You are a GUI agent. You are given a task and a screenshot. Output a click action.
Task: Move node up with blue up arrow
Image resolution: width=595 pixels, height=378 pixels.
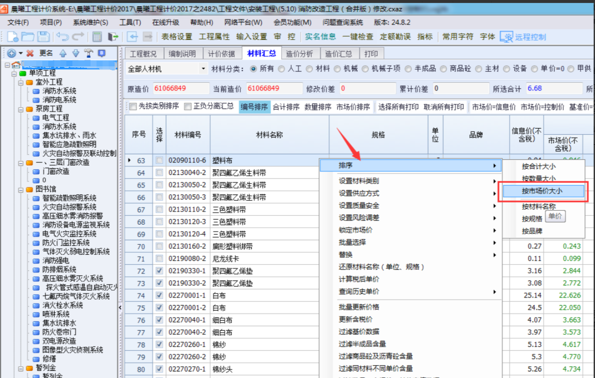63,53
